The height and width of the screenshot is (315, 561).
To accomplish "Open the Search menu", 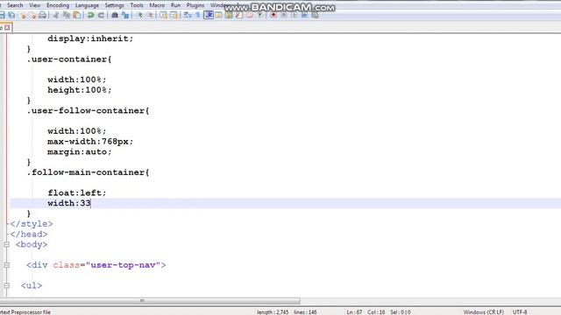I will click(x=15, y=5).
